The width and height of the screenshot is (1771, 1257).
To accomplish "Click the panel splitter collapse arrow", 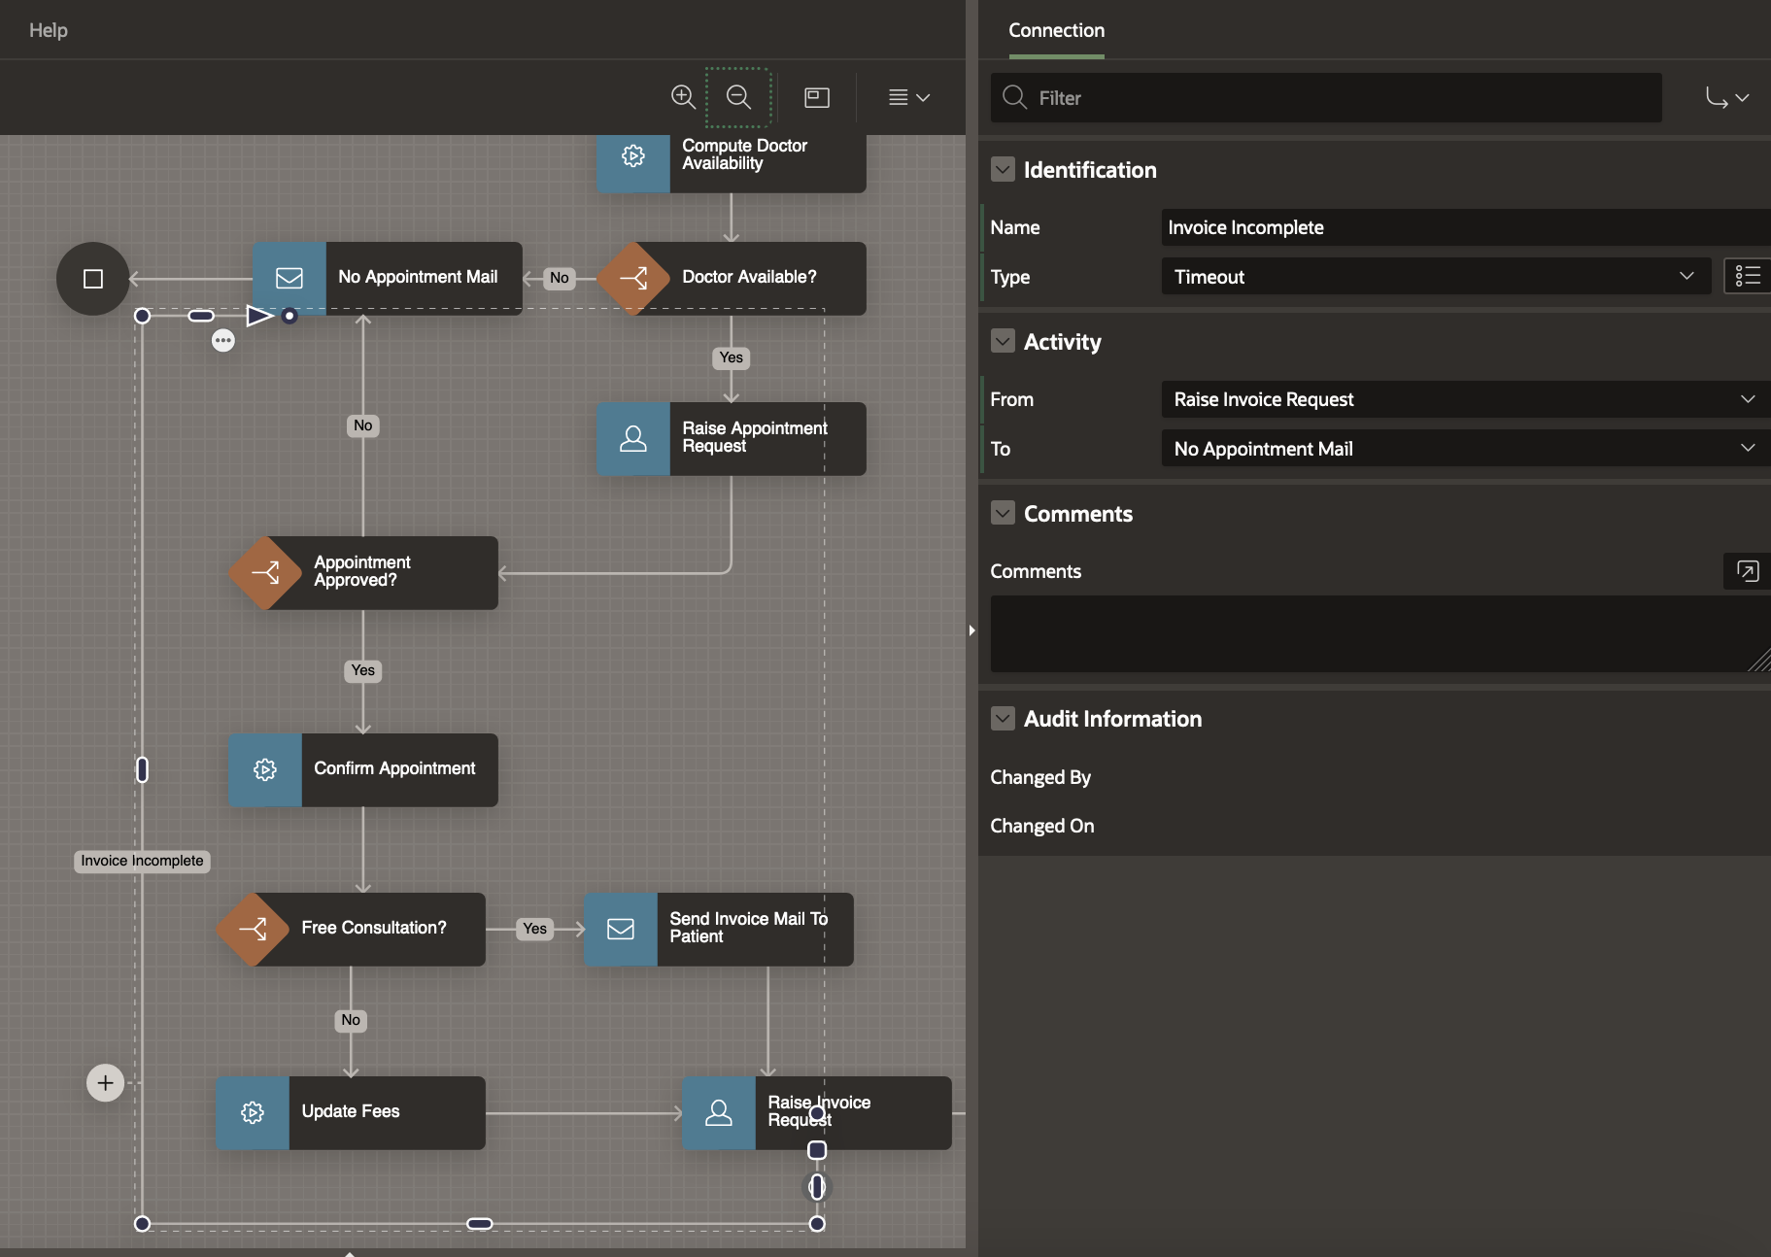I will point(971,630).
